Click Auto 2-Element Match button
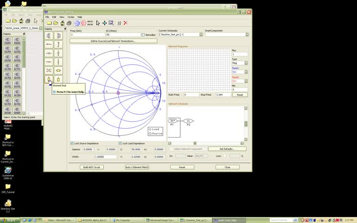The height and width of the screenshot is (223, 357). point(137,167)
